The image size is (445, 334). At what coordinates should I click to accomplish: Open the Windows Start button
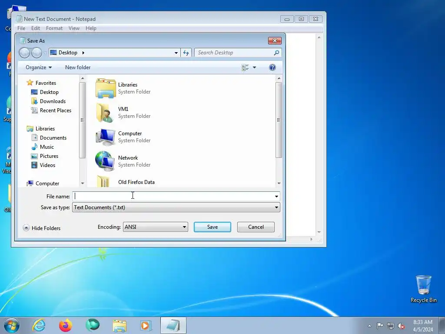12,325
